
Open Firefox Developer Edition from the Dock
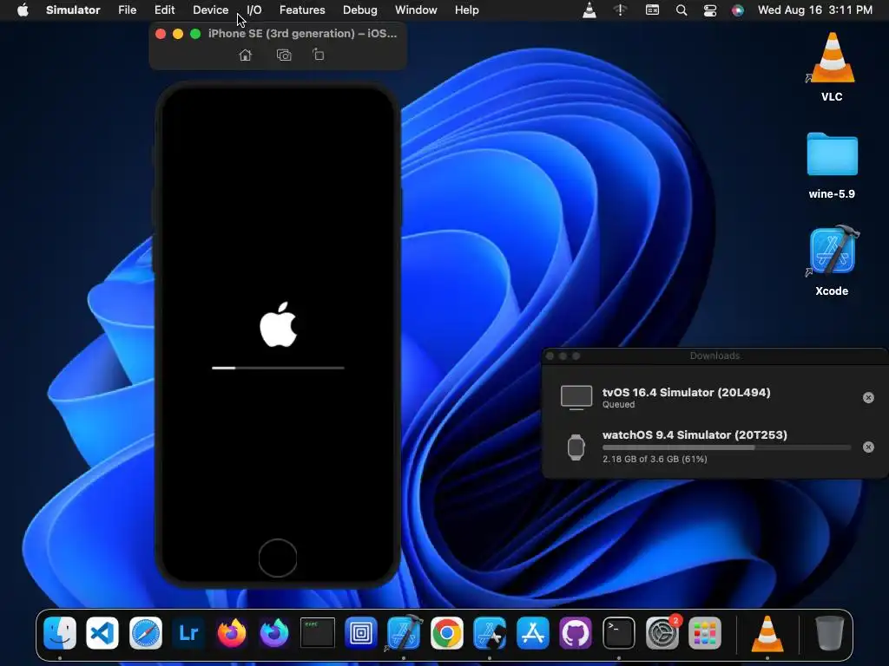pyautogui.click(x=274, y=632)
